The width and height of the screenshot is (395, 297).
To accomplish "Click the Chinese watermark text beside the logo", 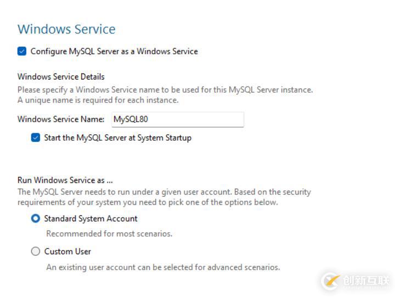I will coord(366,281).
